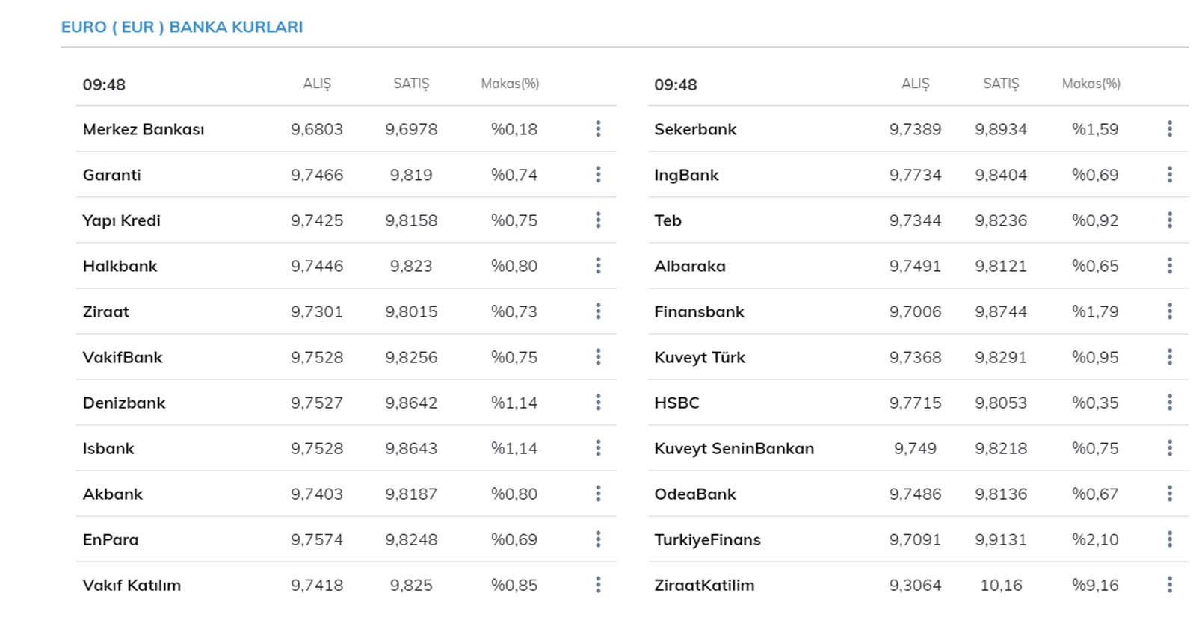Click the Albaraka bank name
This screenshot has width=1196, height=617.
point(689,266)
